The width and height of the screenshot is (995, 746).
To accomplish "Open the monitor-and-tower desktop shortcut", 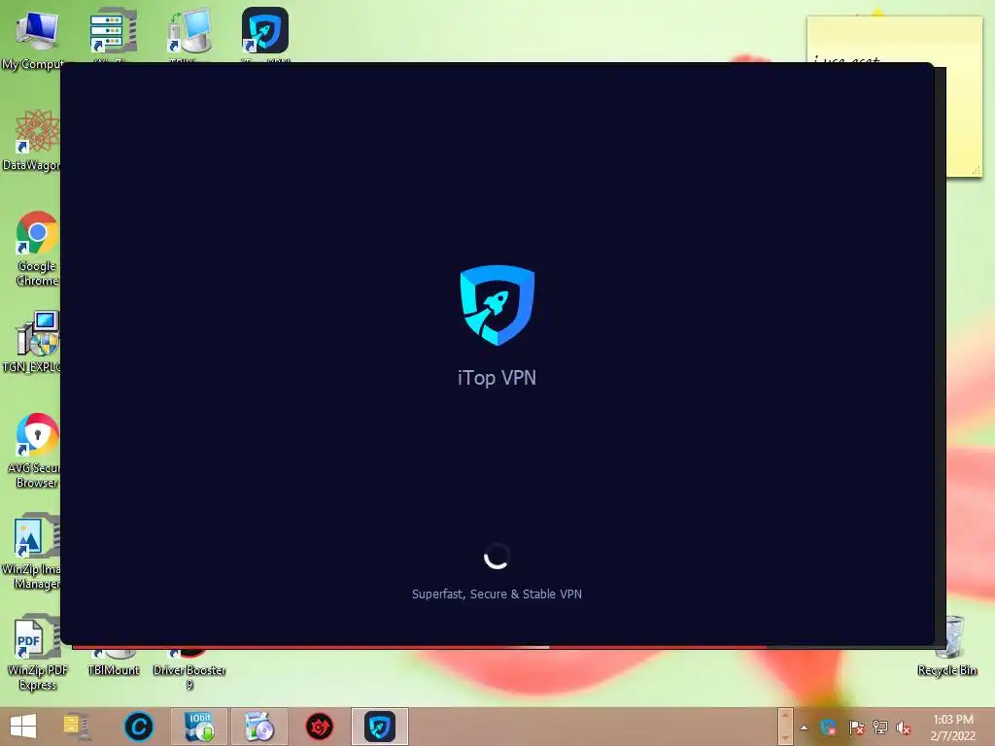I will pos(189,30).
